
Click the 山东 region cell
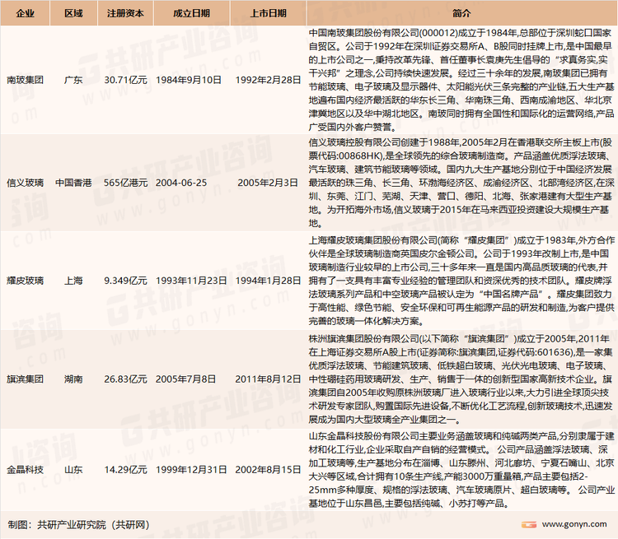(x=73, y=470)
